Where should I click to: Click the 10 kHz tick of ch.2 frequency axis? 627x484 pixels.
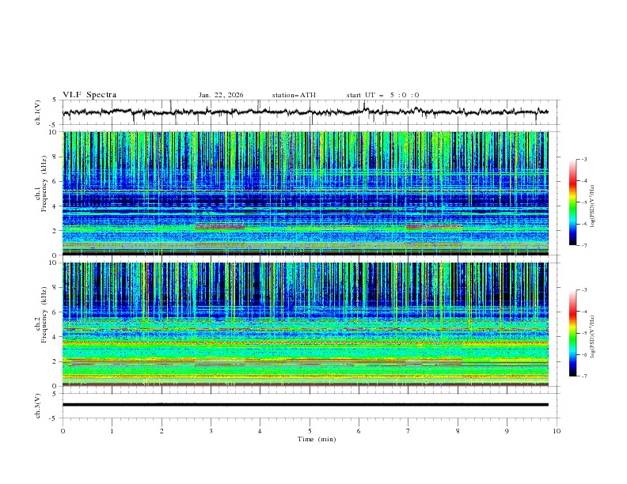click(53, 263)
